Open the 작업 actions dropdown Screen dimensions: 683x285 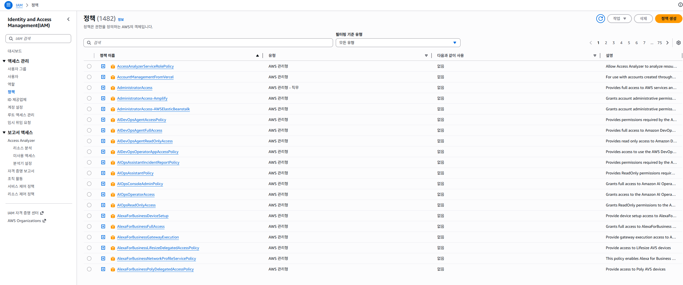point(619,19)
